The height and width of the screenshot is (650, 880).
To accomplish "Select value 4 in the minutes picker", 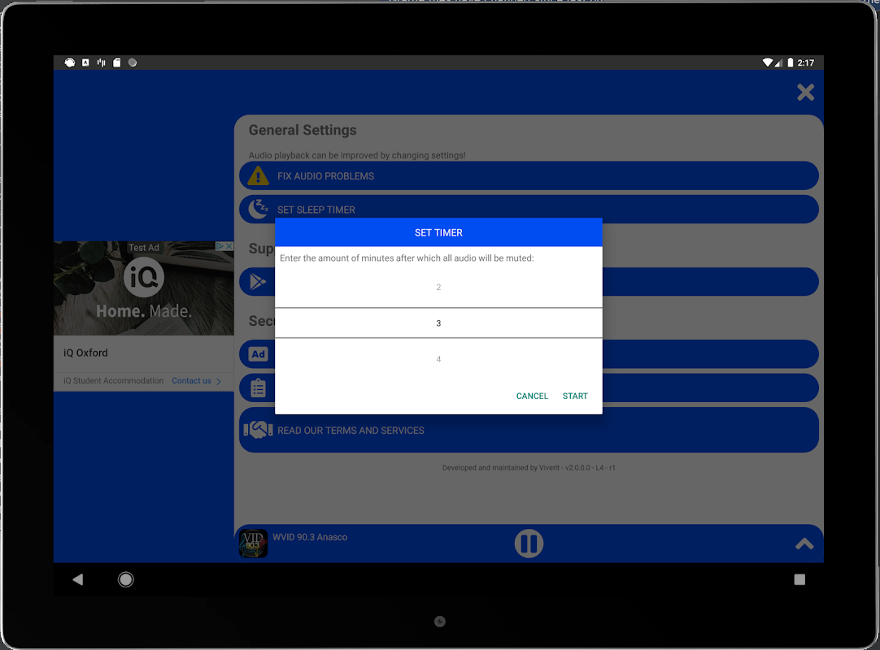I will pos(438,359).
